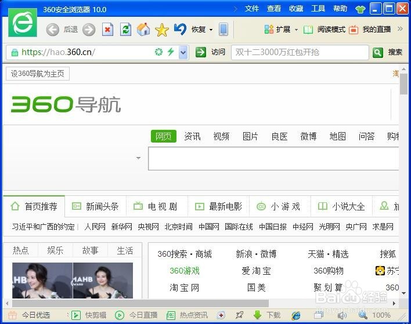411x324 pixels.
Task: Open My Live (我的直播)
Action: pos(370,30)
